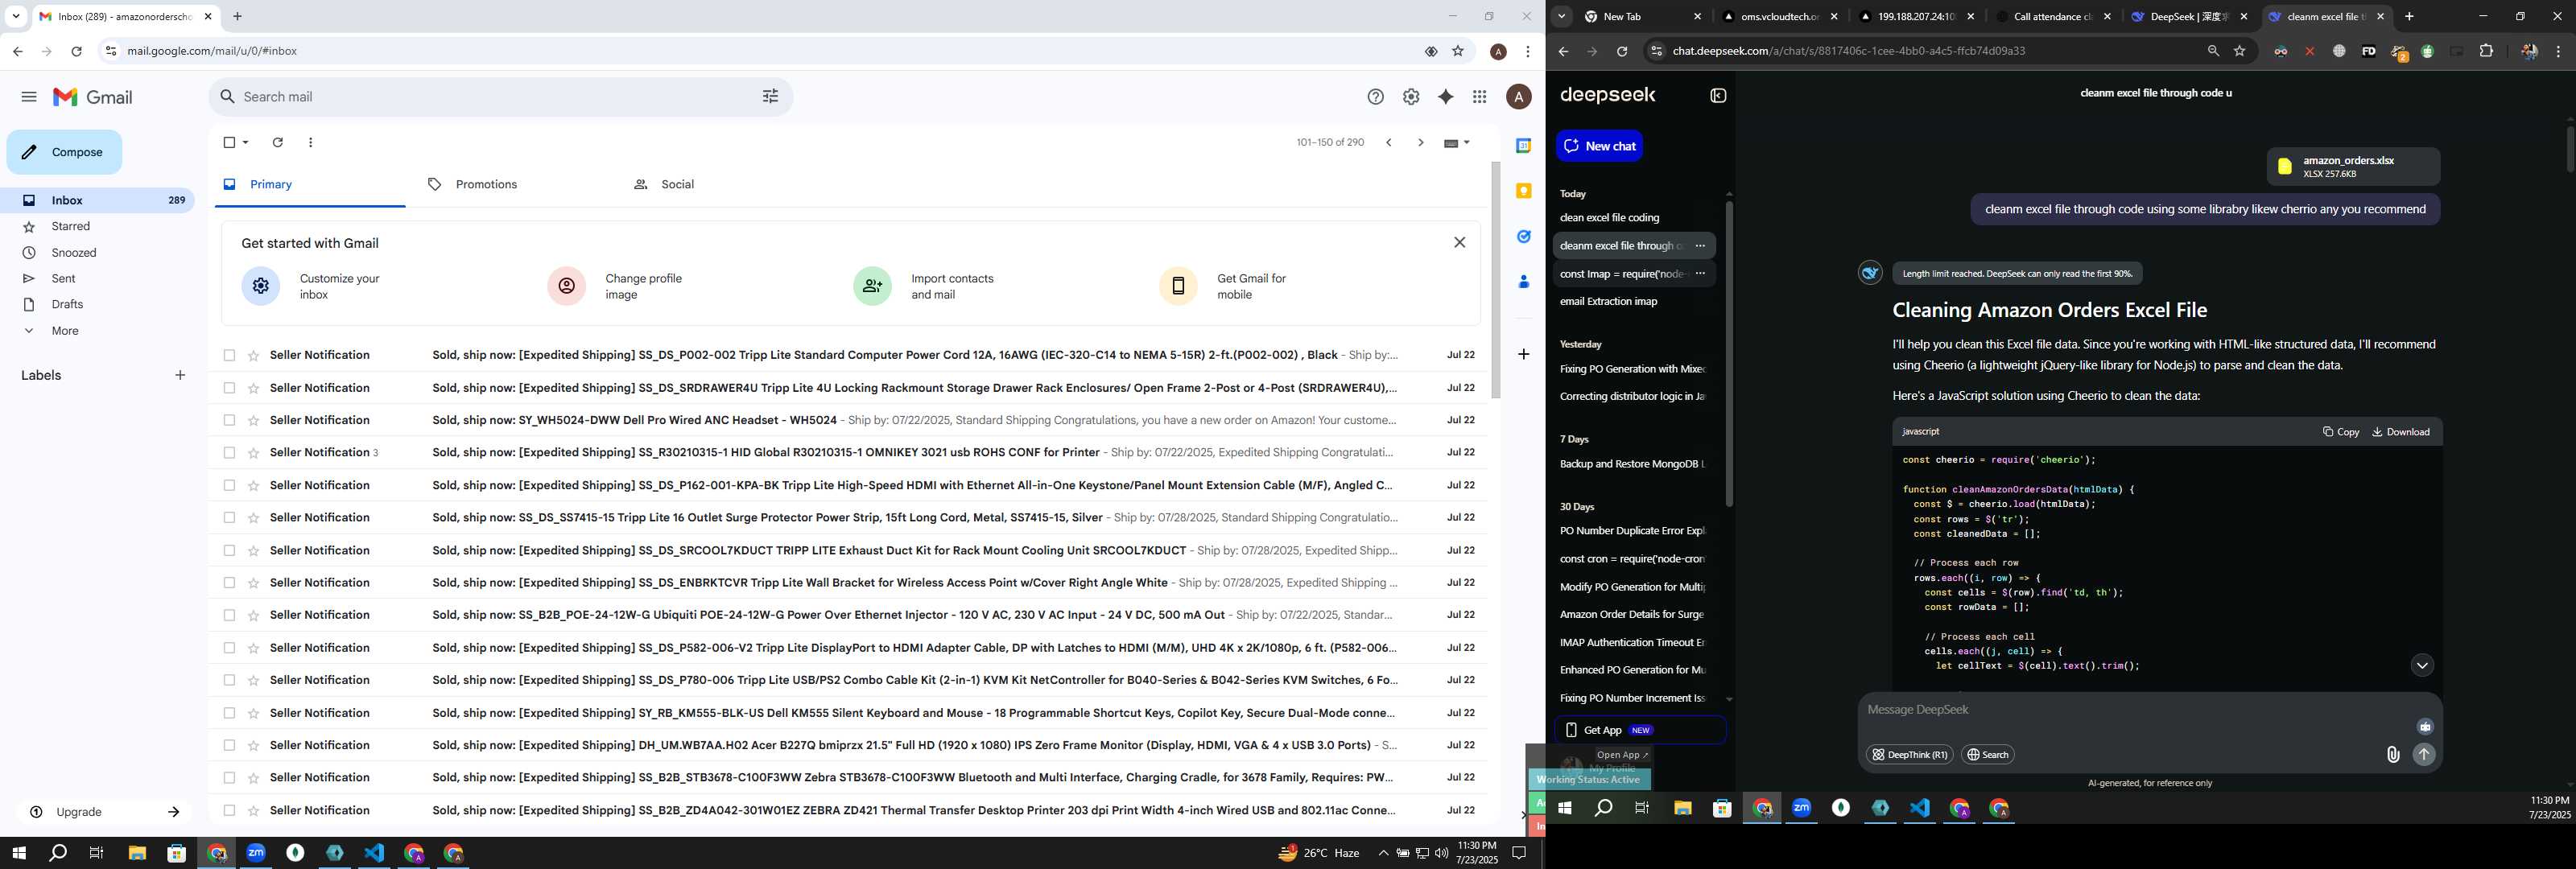The width and height of the screenshot is (2576, 869).
Task: Switch to the 'Call attendance' browser tab
Action: pyautogui.click(x=2053, y=17)
